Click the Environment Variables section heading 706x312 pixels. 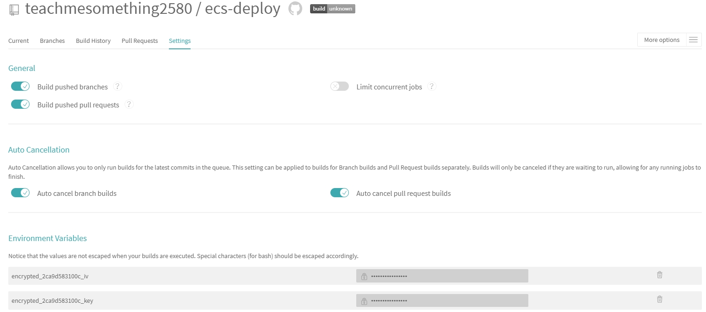pos(48,238)
